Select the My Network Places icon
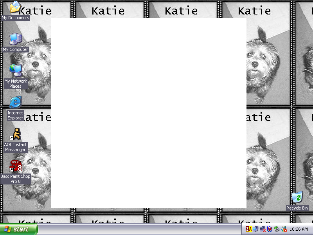Viewport: 313px width, 235px height. [x=16, y=71]
